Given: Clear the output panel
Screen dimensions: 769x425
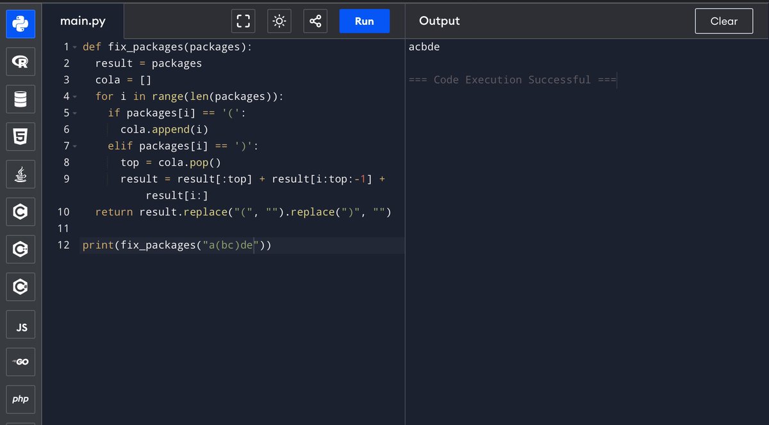Looking at the screenshot, I should click(724, 21).
